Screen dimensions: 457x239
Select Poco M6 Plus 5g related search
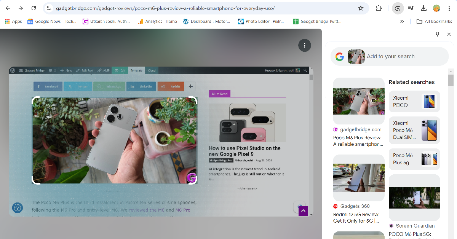414,159
